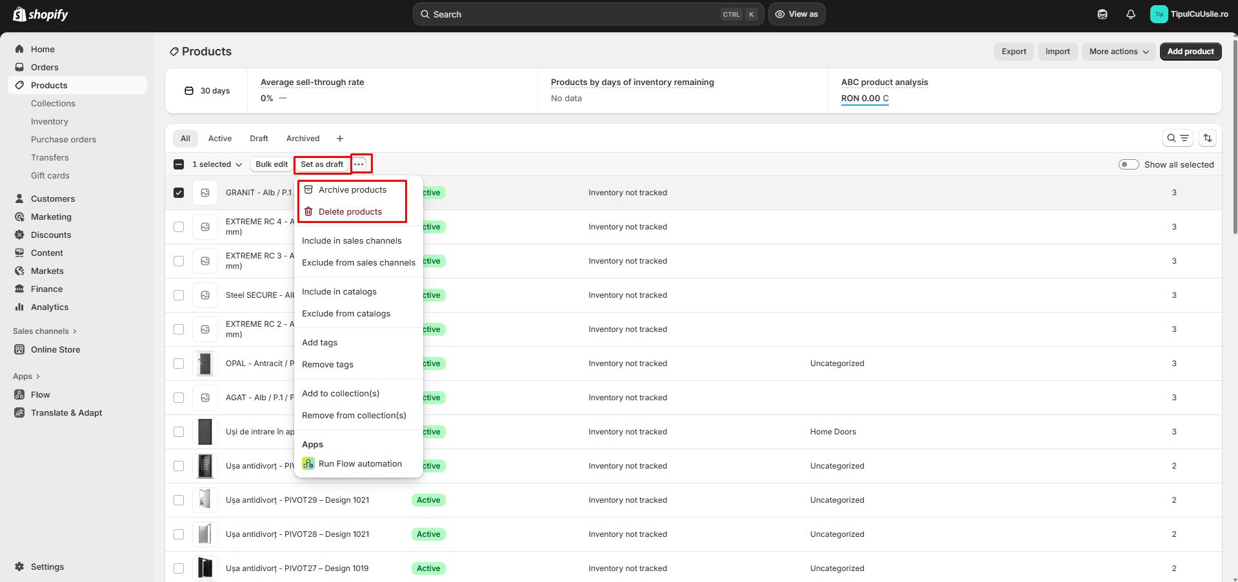The width and height of the screenshot is (1238, 582).
Task: Open the 1 selected dropdown
Action: click(x=217, y=164)
